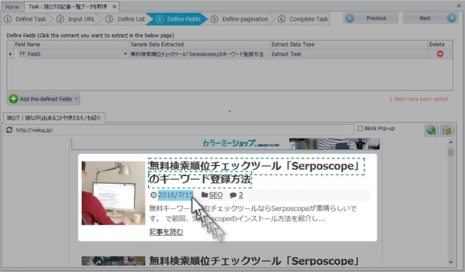This screenshot has width=465, height=272.
Task: Click the article thumbnail image with lamp
Action: [x=113, y=193]
